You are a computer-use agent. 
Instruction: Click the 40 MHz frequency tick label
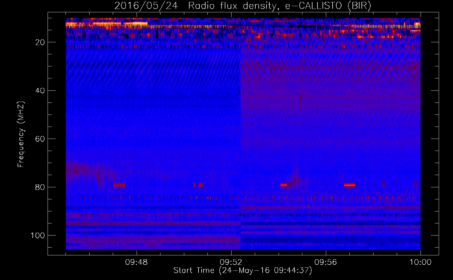[40, 90]
